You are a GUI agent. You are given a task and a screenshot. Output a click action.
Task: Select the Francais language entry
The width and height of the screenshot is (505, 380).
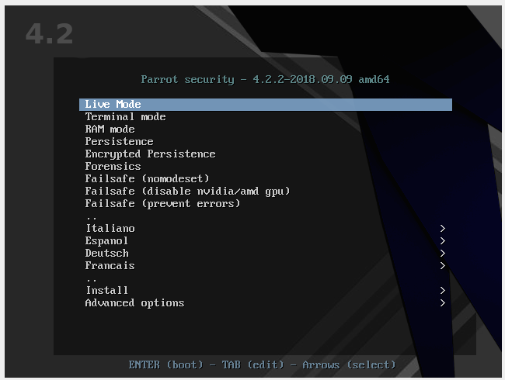tap(110, 266)
